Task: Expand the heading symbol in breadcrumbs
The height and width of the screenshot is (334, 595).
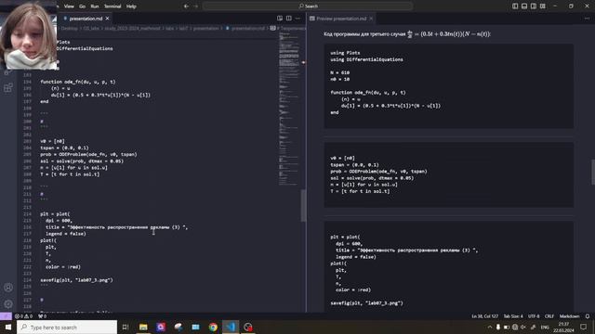Action: click(288, 29)
